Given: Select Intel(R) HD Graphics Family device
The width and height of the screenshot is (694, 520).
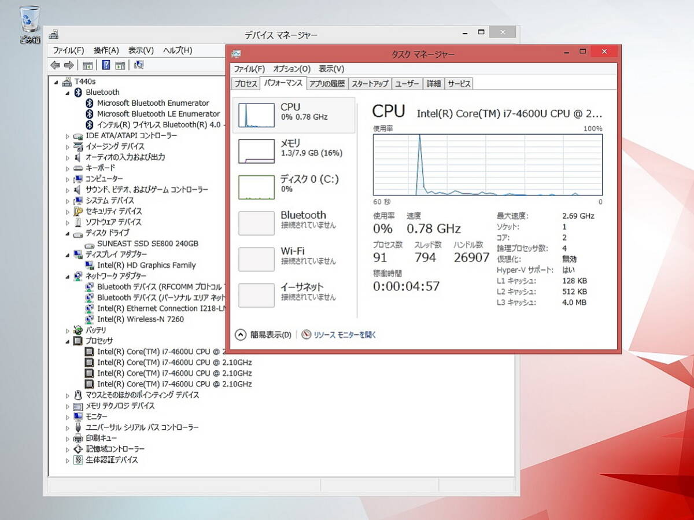Looking at the screenshot, I should tap(146, 265).
